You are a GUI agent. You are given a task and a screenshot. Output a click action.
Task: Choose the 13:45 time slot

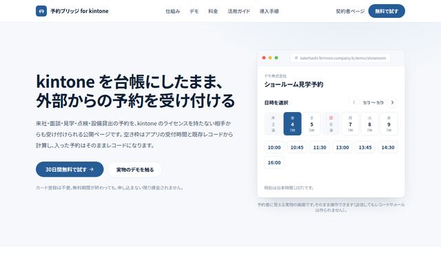coord(365,147)
